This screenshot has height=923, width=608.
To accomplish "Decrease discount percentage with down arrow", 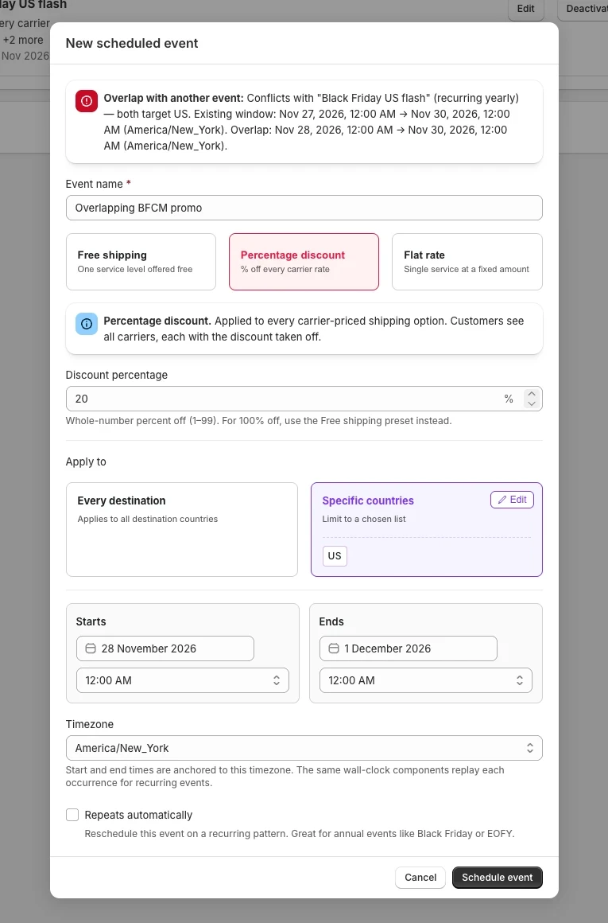I will [532, 404].
